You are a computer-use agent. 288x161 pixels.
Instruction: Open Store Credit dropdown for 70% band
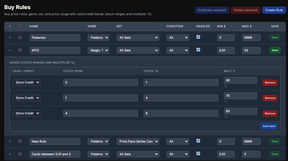tap(27, 98)
